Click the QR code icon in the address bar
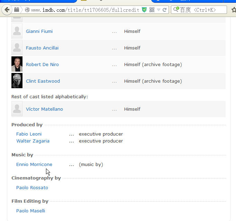The height and width of the screenshot is (221, 236). pyautogui.click(x=152, y=10)
